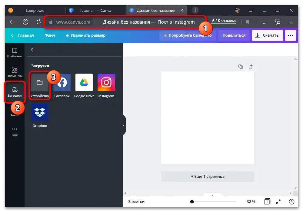
Task: Click the browser back arrow
Action: tap(12, 22)
